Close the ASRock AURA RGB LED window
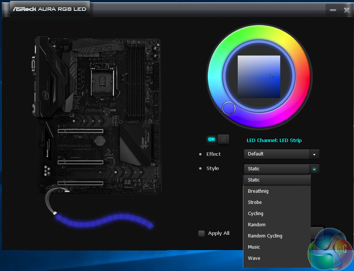Viewport: 354px width, 271px height. [347, 10]
